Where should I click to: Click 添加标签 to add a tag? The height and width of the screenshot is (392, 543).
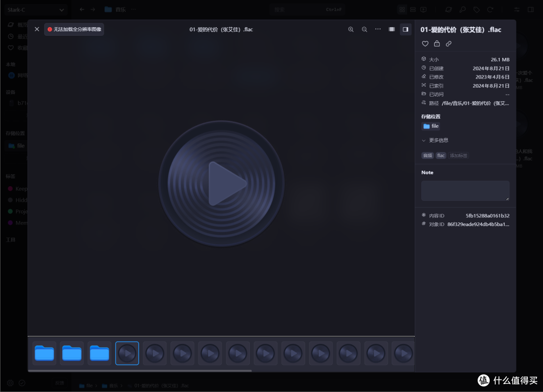click(x=459, y=155)
